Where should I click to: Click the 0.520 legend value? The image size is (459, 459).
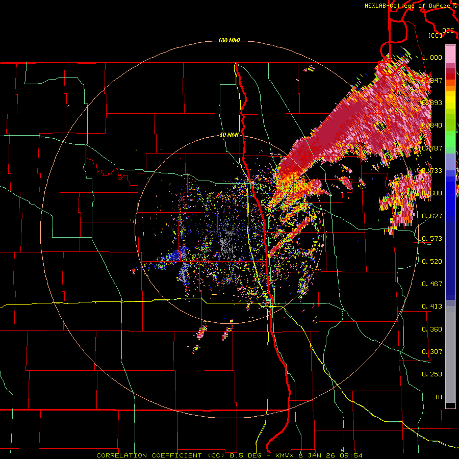pos(432,262)
